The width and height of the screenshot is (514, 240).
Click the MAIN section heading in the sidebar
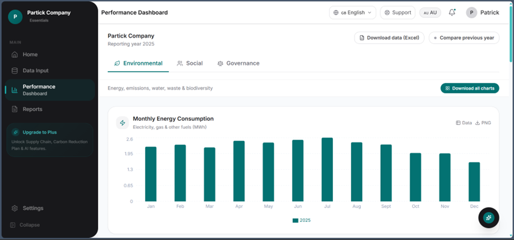coord(15,43)
